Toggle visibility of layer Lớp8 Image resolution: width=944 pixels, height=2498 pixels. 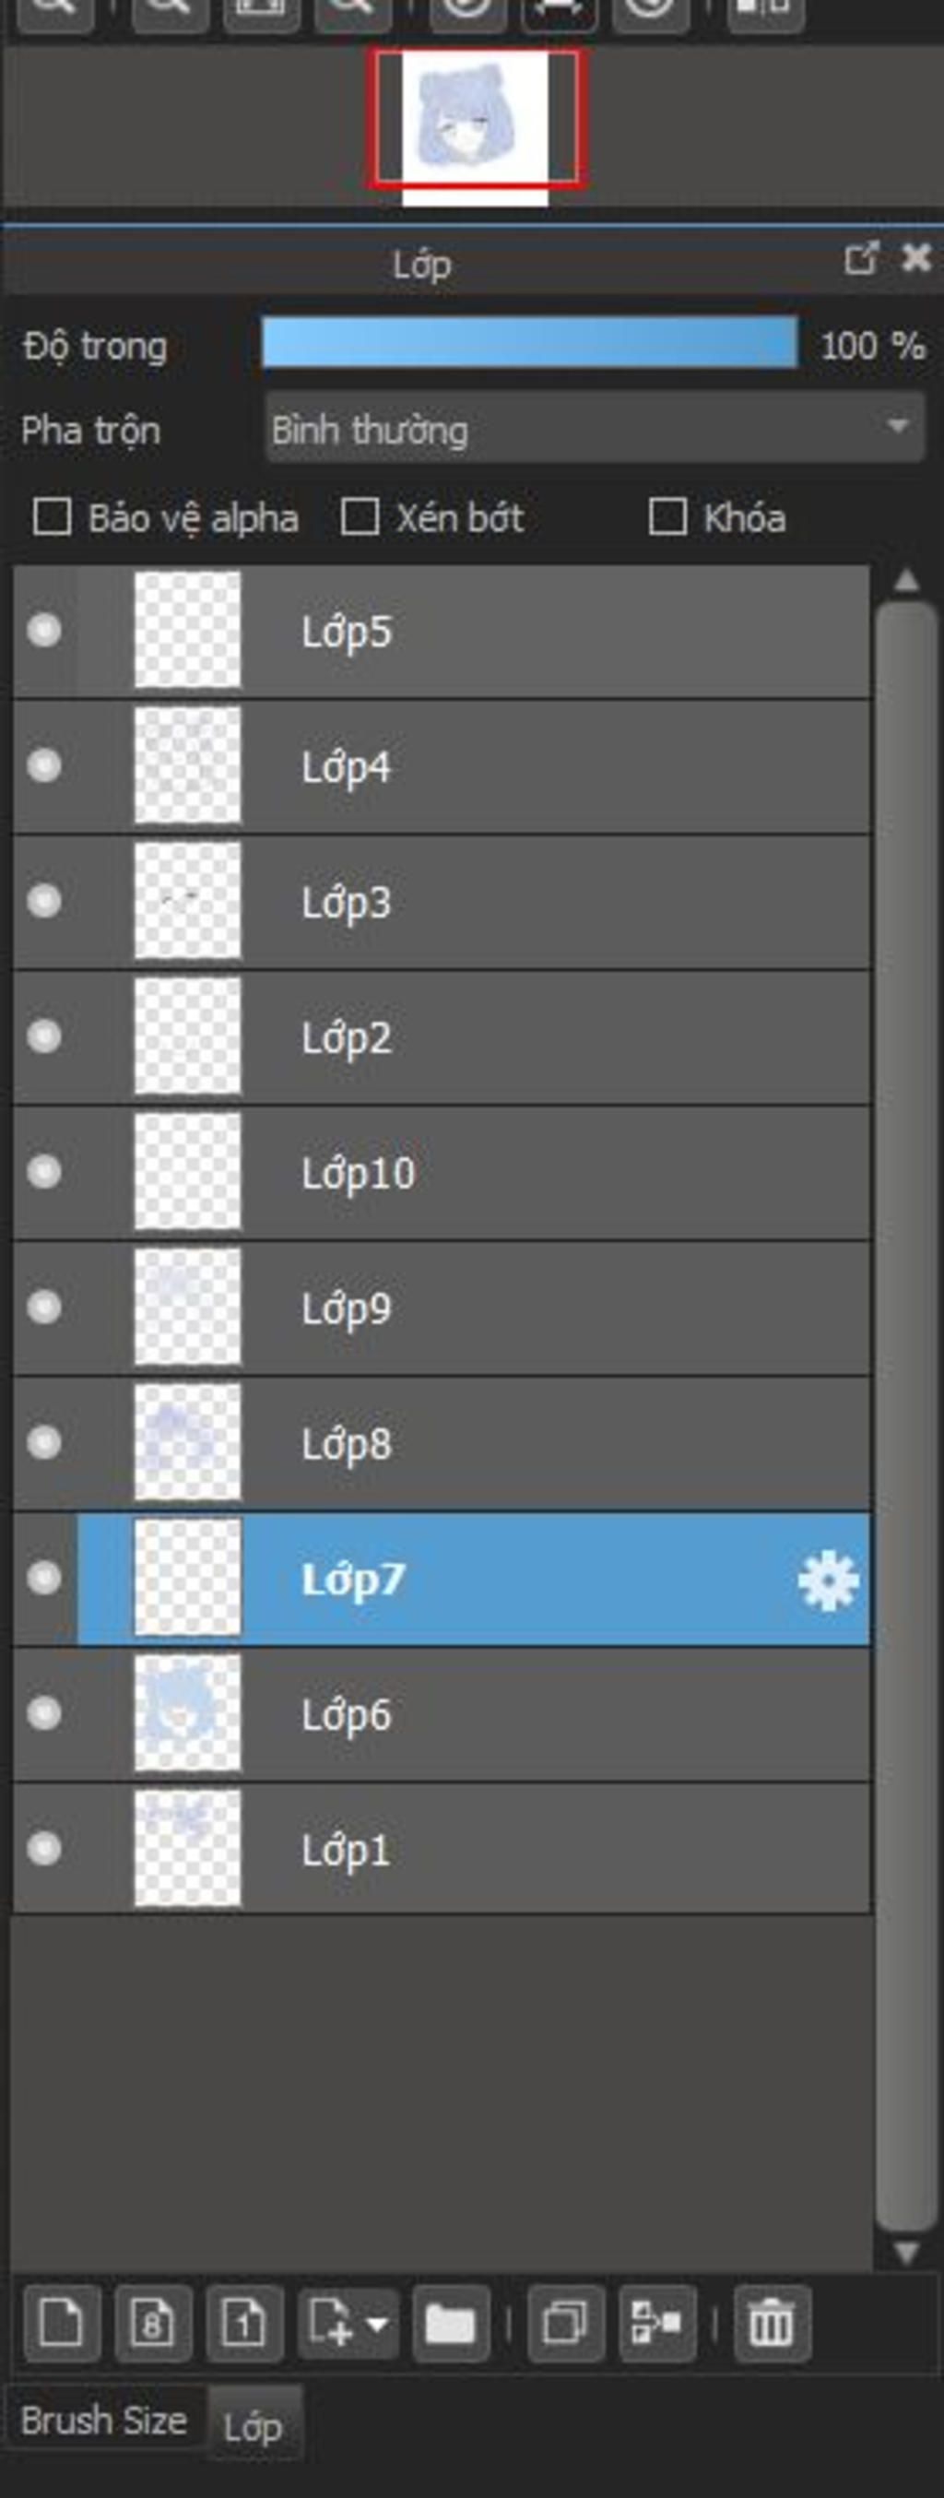point(43,1442)
